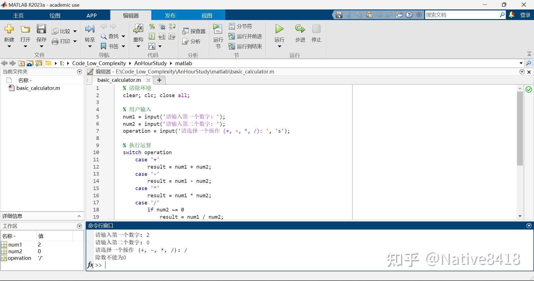Image resolution: width=534 pixels, height=281 pixels.
Task: Open a file with the 打开 folder icon
Action: tap(25, 29)
